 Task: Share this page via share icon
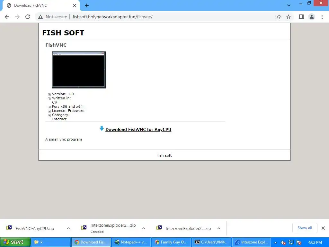pyautogui.click(x=278, y=17)
